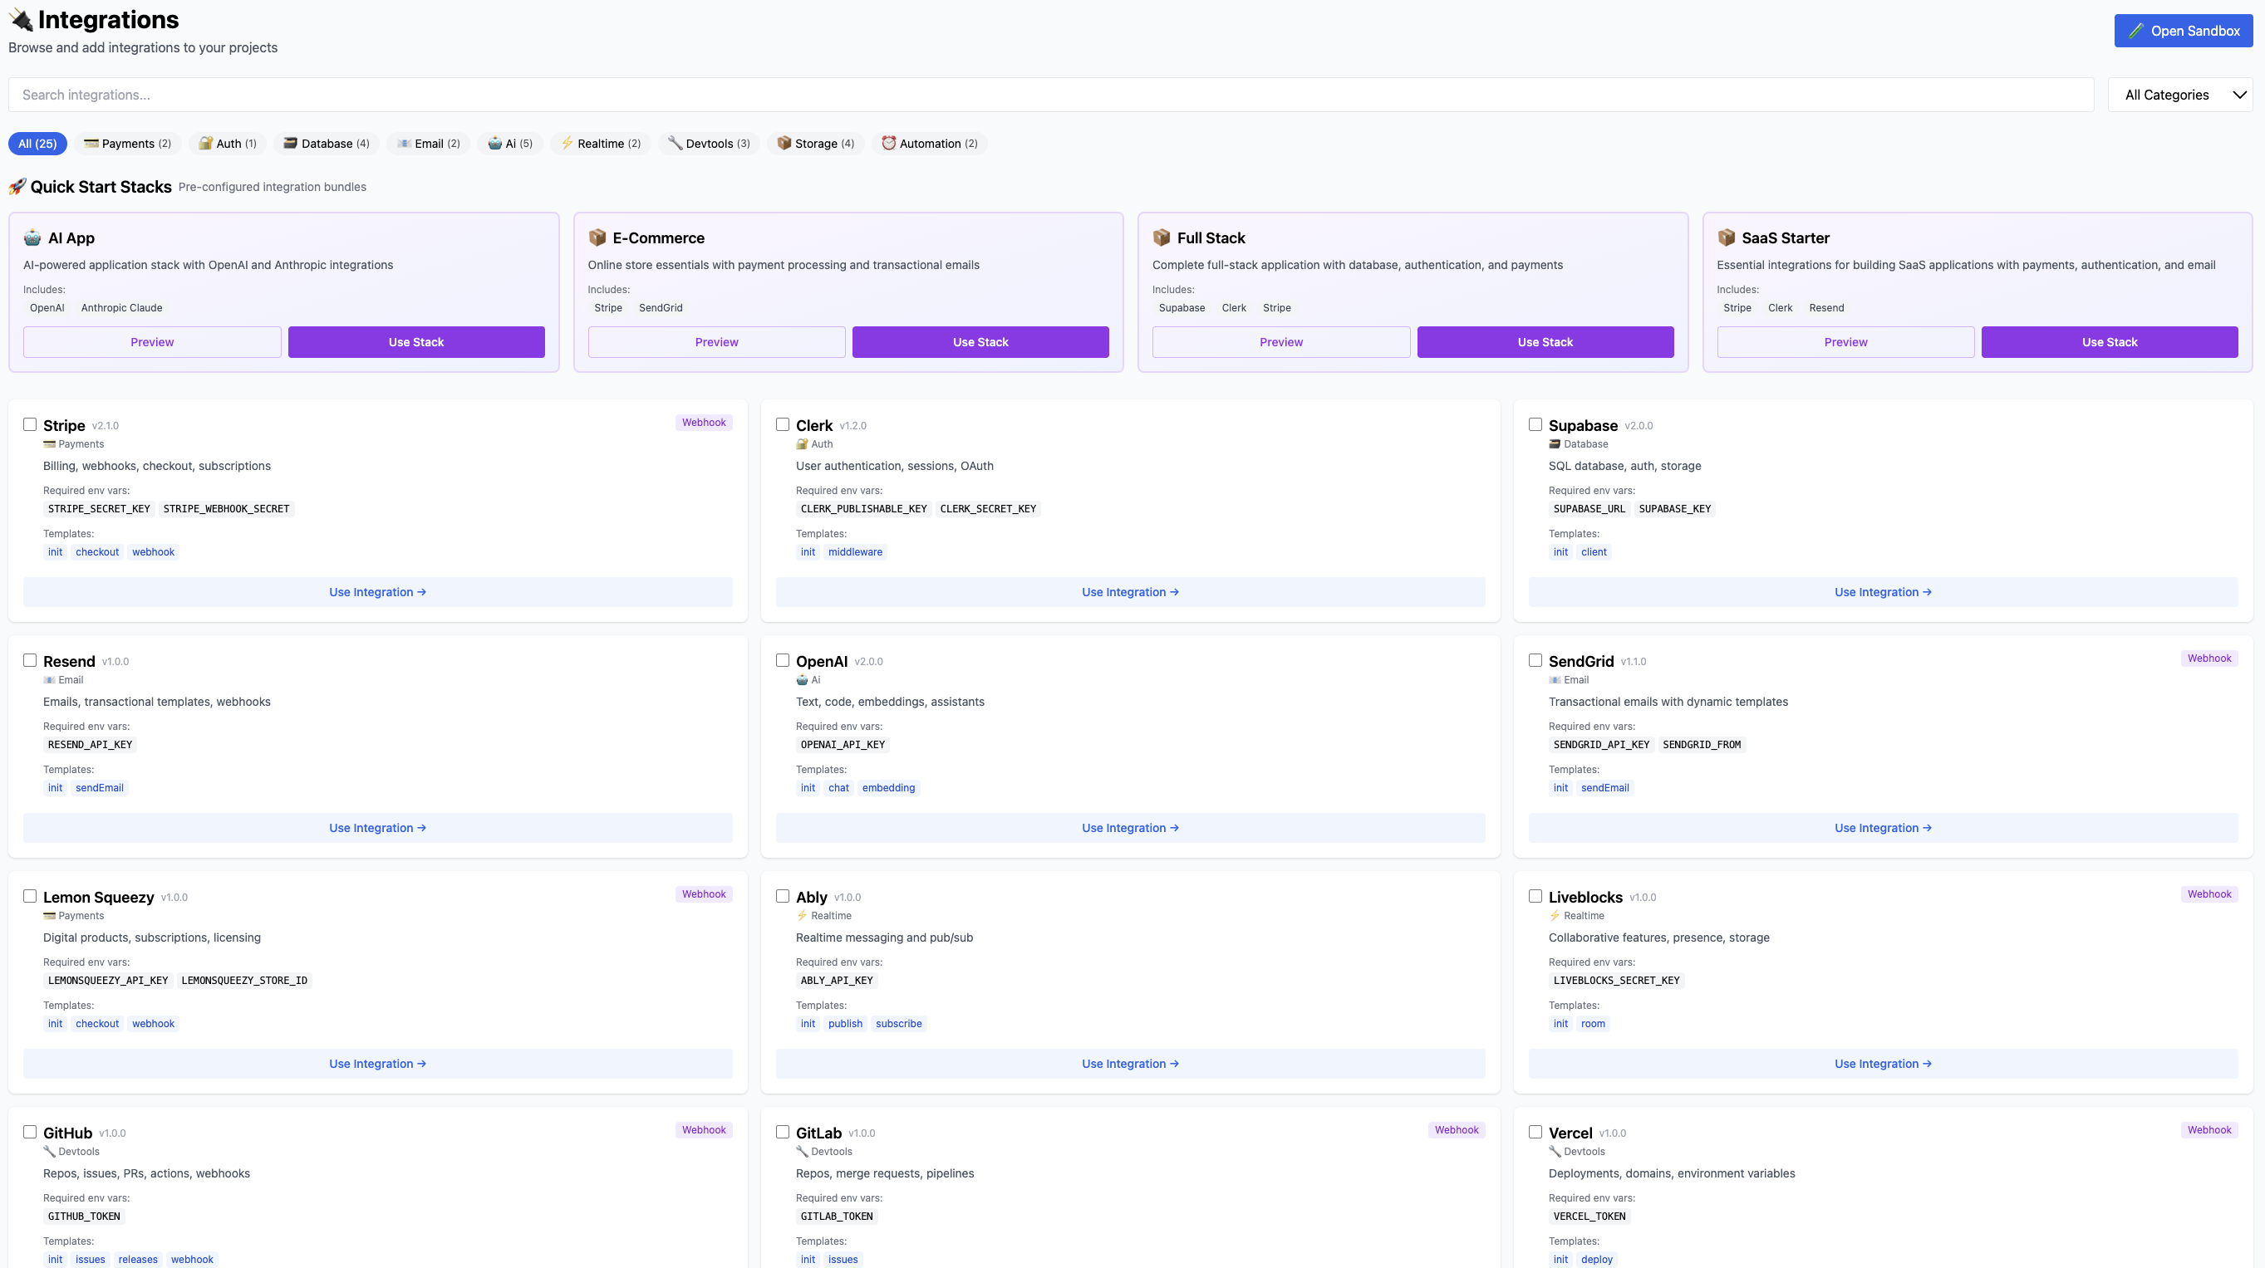Image resolution: width=2265 pixels, height=1268 pixels.
Task: Check the Liveblocks integration checkbox
Action: 1535,895
